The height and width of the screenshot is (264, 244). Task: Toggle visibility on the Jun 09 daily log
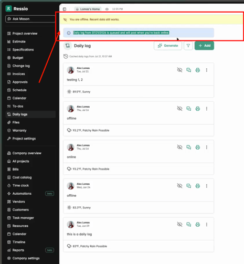179,225
